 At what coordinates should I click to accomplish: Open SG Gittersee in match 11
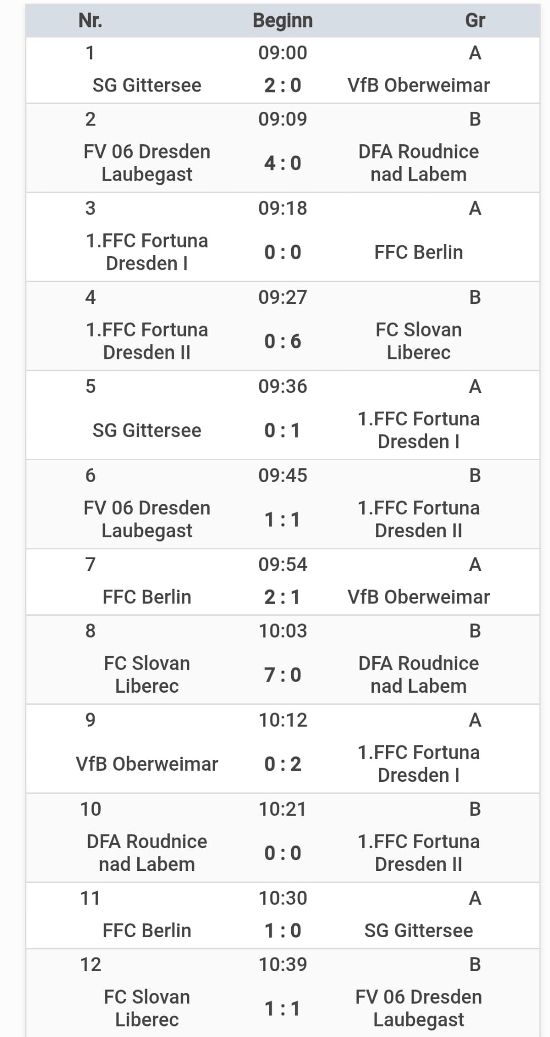coord(418,931)
